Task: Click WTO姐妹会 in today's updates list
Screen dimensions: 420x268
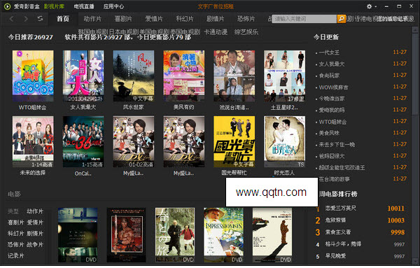Action: (332, 122)
